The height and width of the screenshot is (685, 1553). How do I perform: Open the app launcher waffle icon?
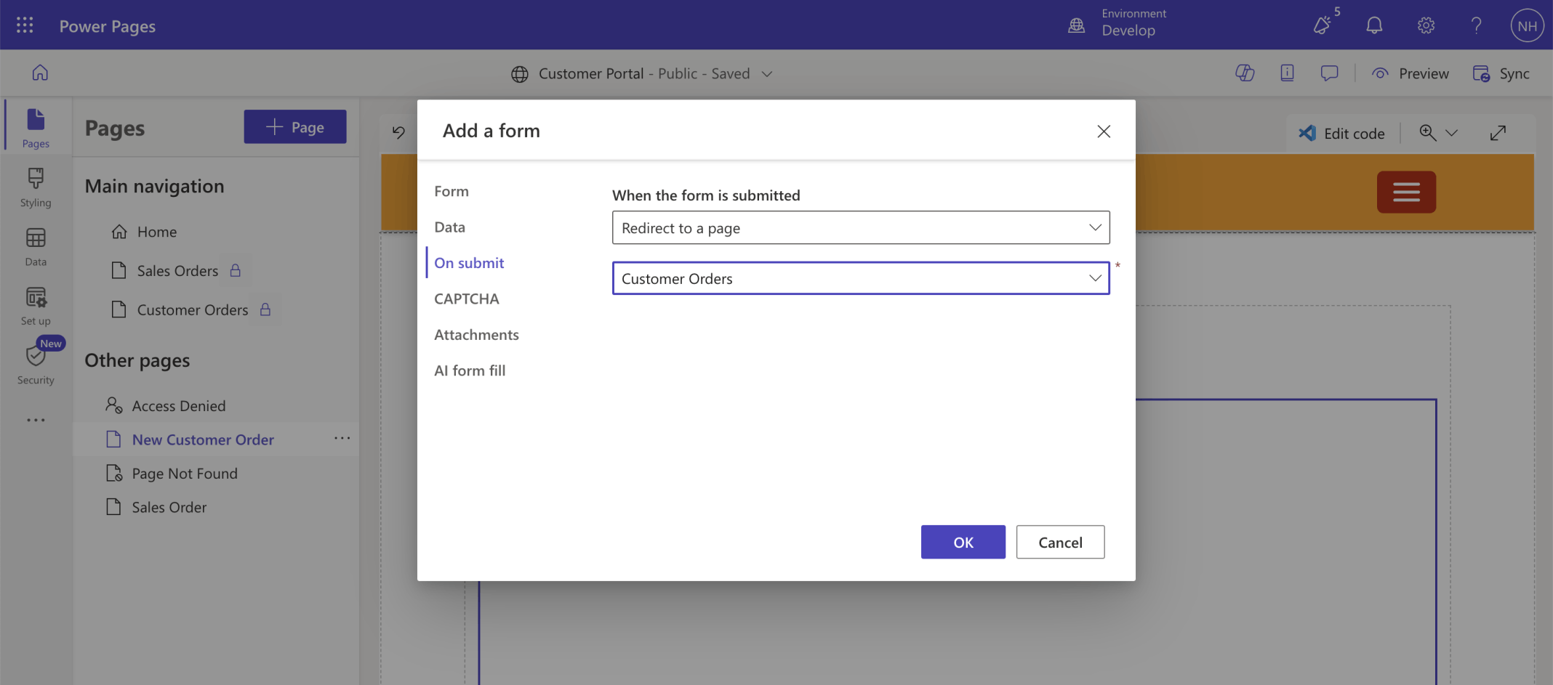(25, 25)
